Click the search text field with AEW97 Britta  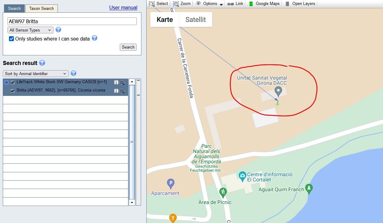(72, 21)
